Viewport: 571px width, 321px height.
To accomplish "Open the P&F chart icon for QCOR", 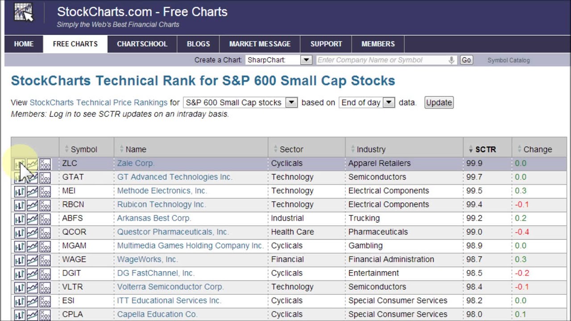I will 45,233.
